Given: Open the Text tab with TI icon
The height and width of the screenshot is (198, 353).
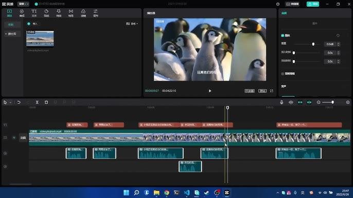Looking at the screenshot, I should click(34, 13).
